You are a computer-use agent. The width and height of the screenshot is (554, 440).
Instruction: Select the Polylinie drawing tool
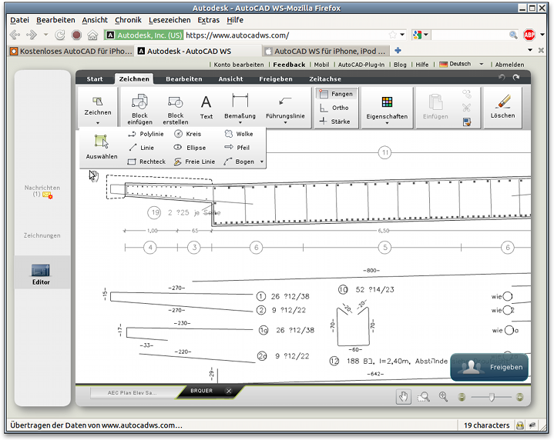(x=146, y=134)
